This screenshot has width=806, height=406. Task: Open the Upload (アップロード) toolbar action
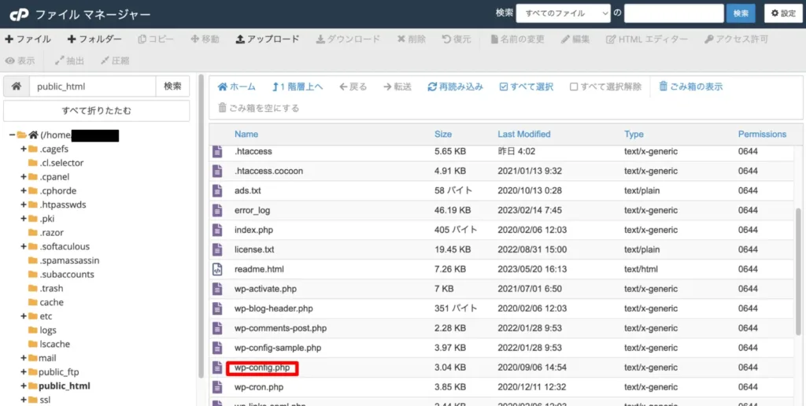[x=268, y=39]
